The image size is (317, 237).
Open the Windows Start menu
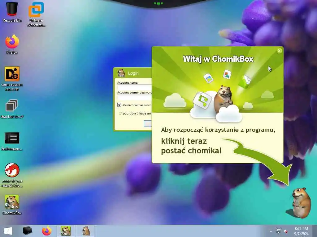pyautogui.click(x=8, y=231)
